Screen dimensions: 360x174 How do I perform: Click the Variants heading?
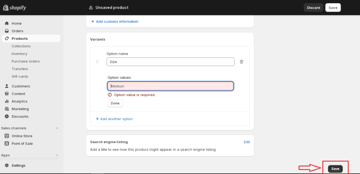[x=98, y=39]
